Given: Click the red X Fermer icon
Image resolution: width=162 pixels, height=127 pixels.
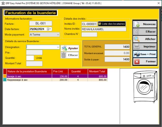Looking at the screenshot, I should 137,62.
